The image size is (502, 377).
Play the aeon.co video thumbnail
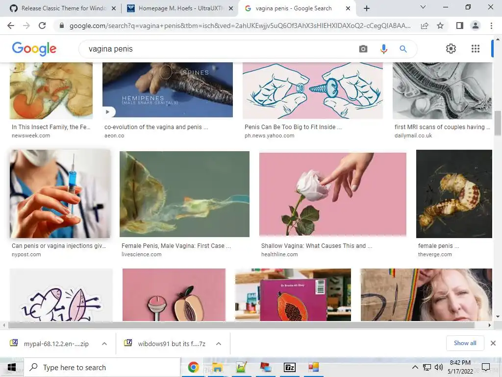108,112
